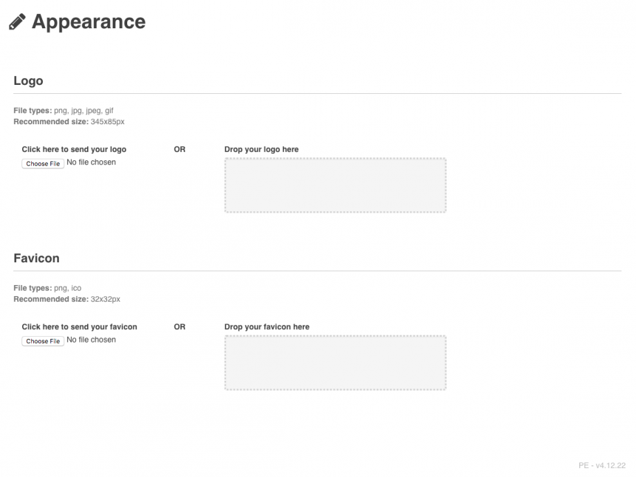Click 'No file chosen' text for favicon

pos(91,340)
